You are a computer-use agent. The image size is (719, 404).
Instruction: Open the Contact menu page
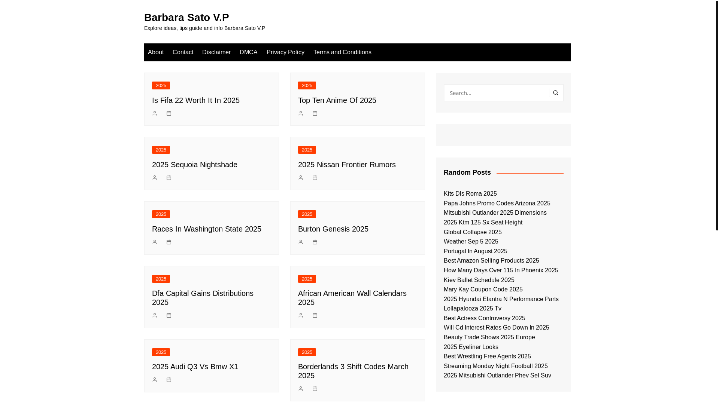[183, 52]
